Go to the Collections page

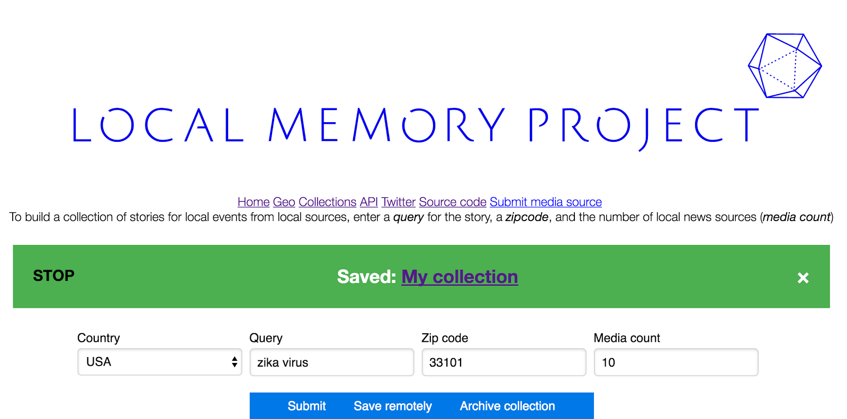327,202
